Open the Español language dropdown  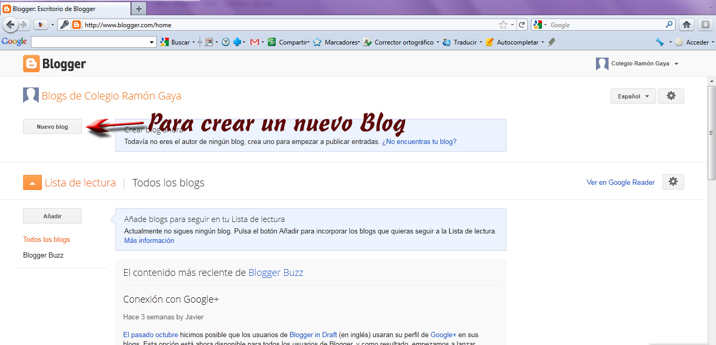(x=633, y=96)
